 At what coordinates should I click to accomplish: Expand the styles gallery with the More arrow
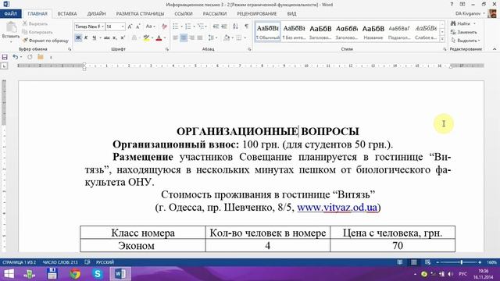[442, 39]
